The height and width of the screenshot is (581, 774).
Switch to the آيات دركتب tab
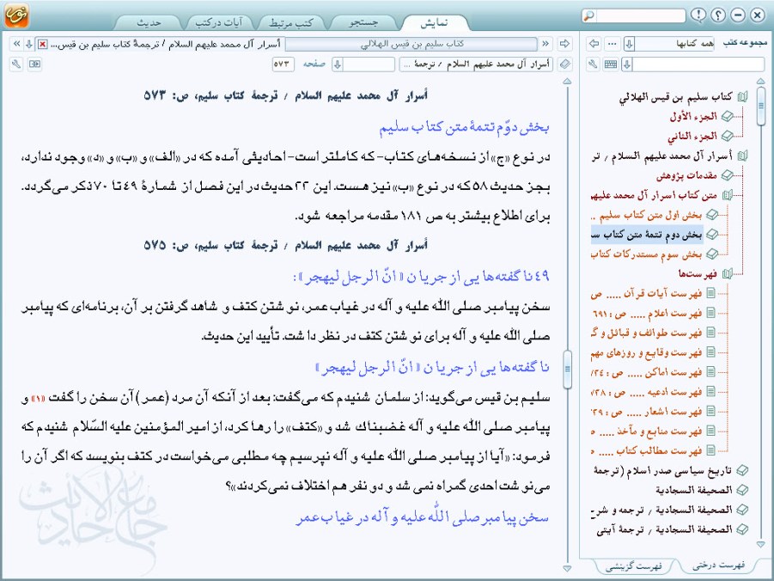[x=219, y=22]
